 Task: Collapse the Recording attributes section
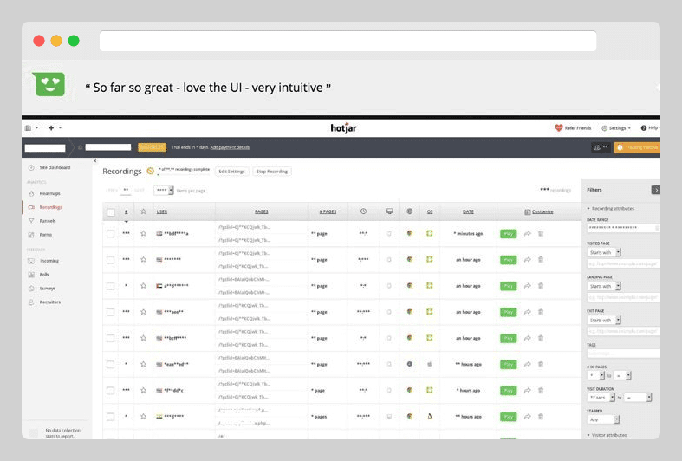tap(610, 209)
